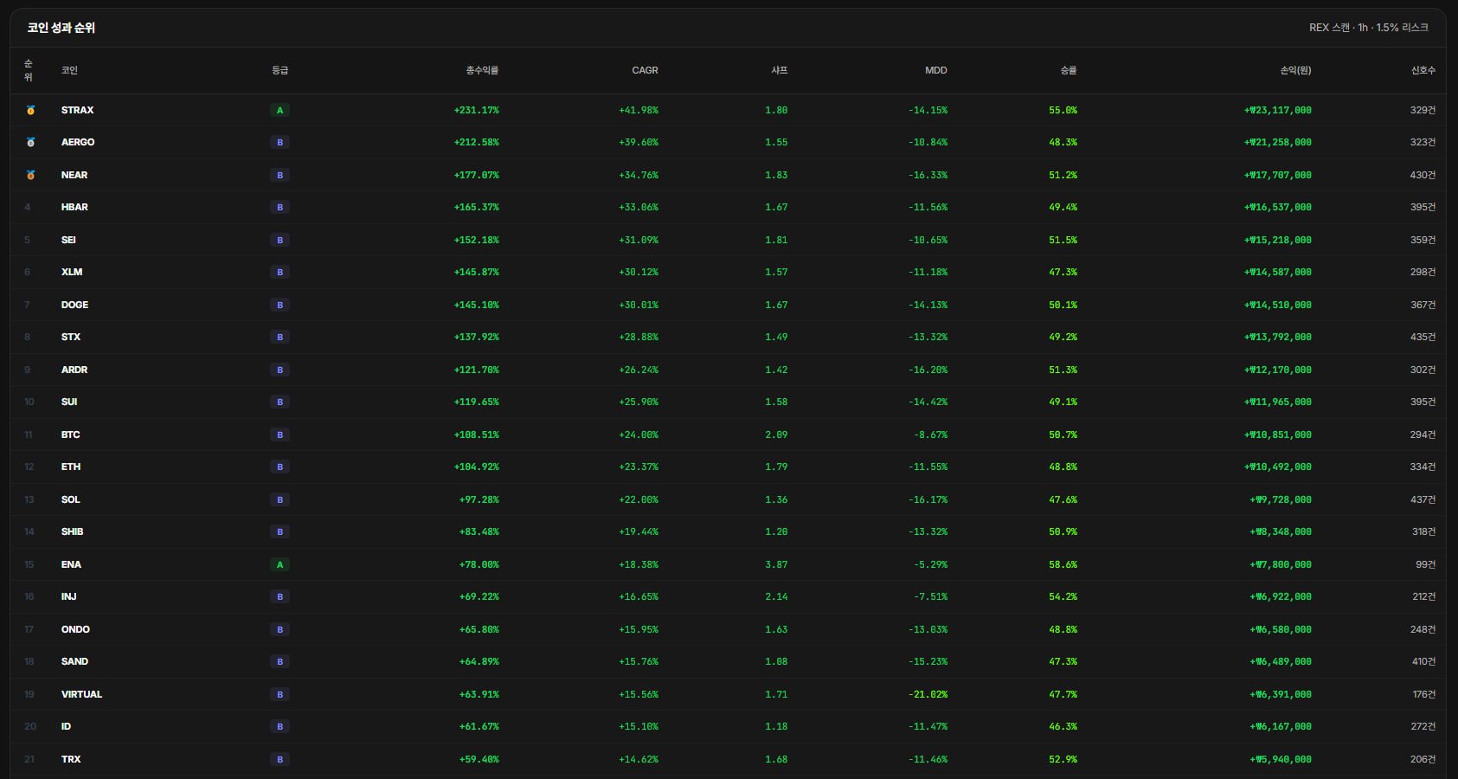Click the 'CAGR' column header
Screen dimensions: 1458x779
[x=645, y=70]
